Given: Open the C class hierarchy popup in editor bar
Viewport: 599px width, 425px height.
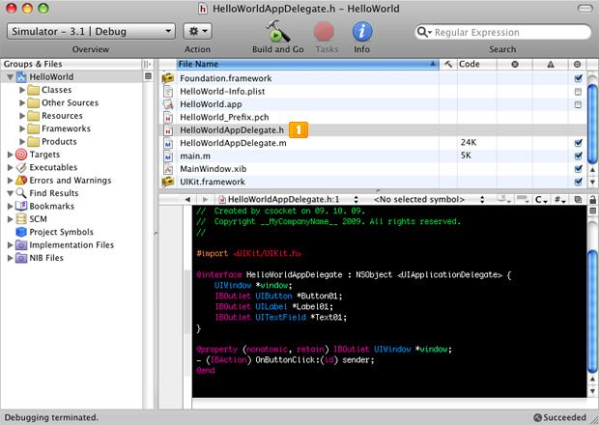Looking at the screenshot, I should [541, 199].
